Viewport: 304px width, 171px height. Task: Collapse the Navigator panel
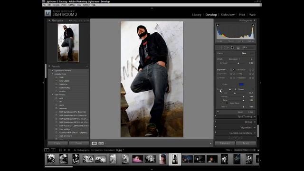click(x=49, y=20)
